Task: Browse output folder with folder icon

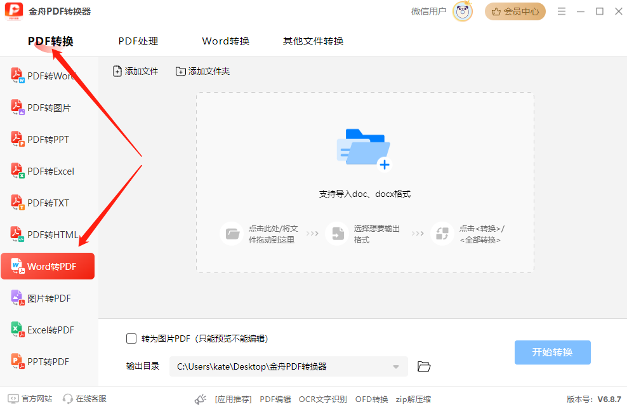Action: point(424,366)
